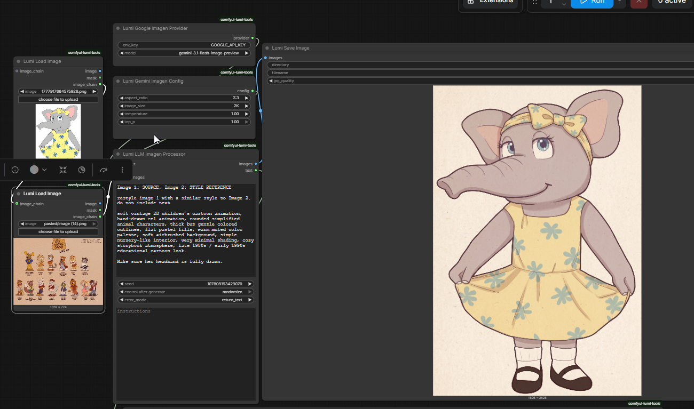The height and width of the screenshot is (409, 694).
Task: Go to next file in 1777917664575926.png selector
Action: pyautogui.click(x=94, y=92)
